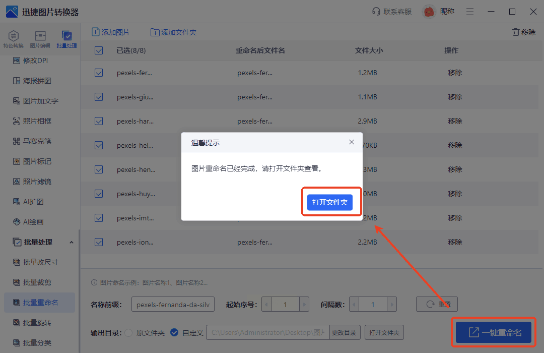
Task: Open the hamburger menu icon
Action: coord(470,12)
